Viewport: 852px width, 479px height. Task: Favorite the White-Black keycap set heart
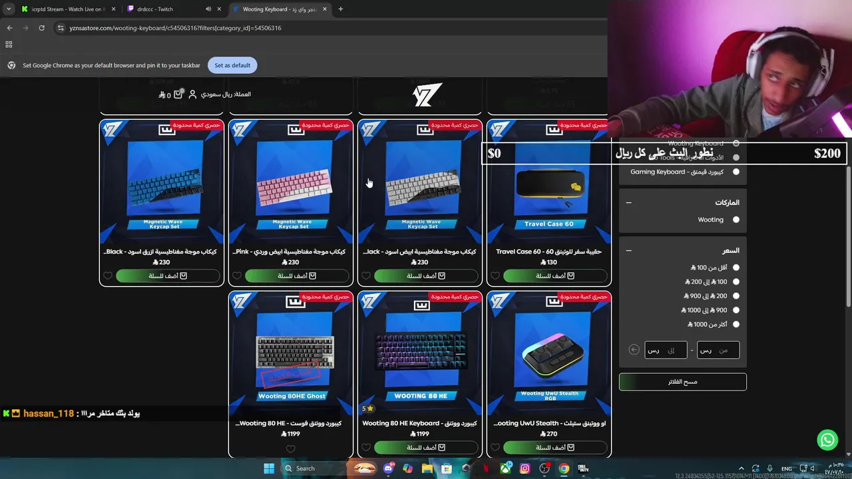366,275
